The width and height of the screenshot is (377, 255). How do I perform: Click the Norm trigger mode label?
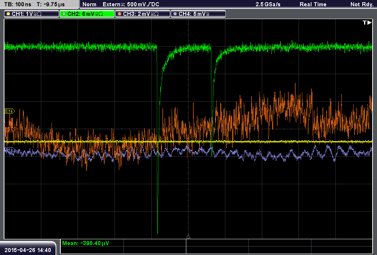(x=89, y=4)
